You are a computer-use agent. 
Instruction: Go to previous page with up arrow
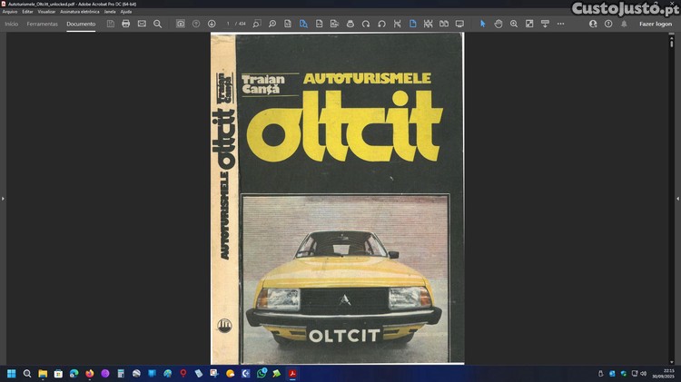[196, 24]
